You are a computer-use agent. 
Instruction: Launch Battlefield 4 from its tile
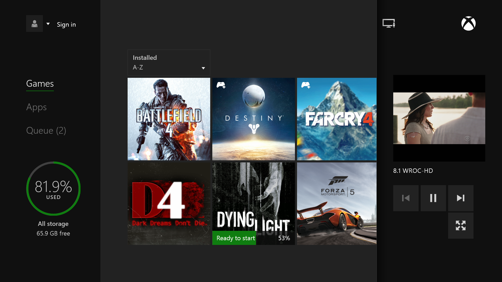point(169,119)
